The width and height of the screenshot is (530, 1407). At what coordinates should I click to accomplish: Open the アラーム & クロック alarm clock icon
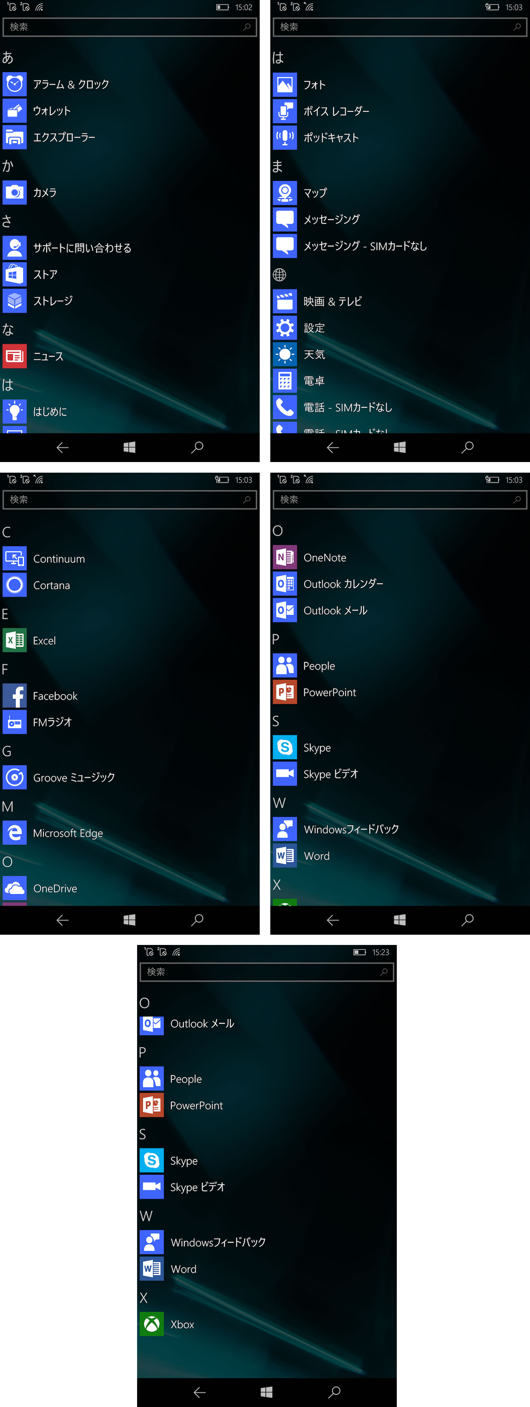tap(15, 84)
